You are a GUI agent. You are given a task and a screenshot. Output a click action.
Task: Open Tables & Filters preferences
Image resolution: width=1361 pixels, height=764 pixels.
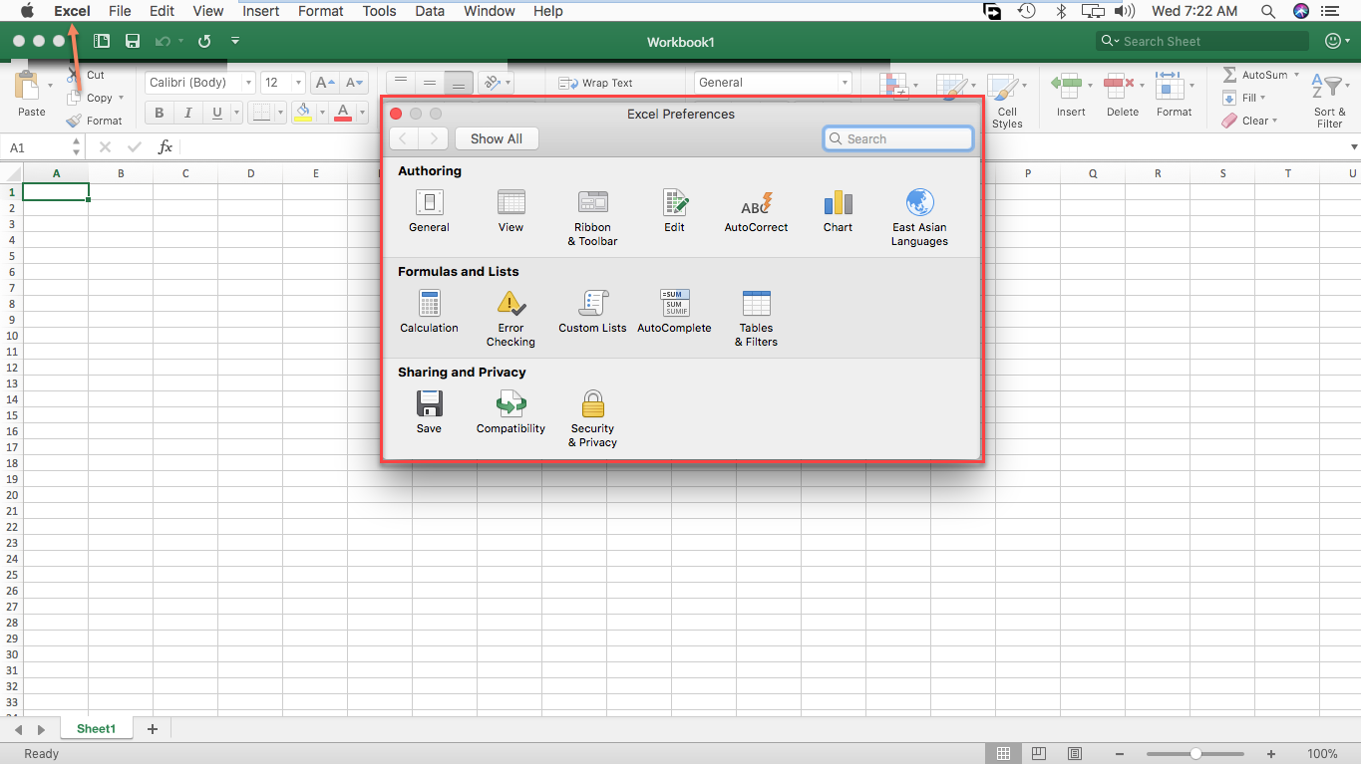click(756, 319)
